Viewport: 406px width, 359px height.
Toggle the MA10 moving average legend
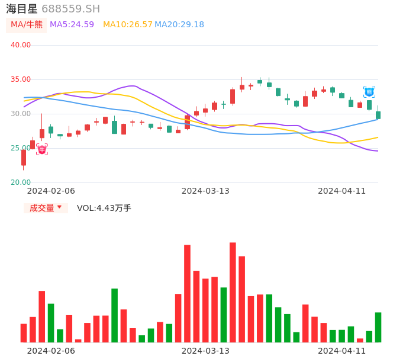tap(127, 25)
